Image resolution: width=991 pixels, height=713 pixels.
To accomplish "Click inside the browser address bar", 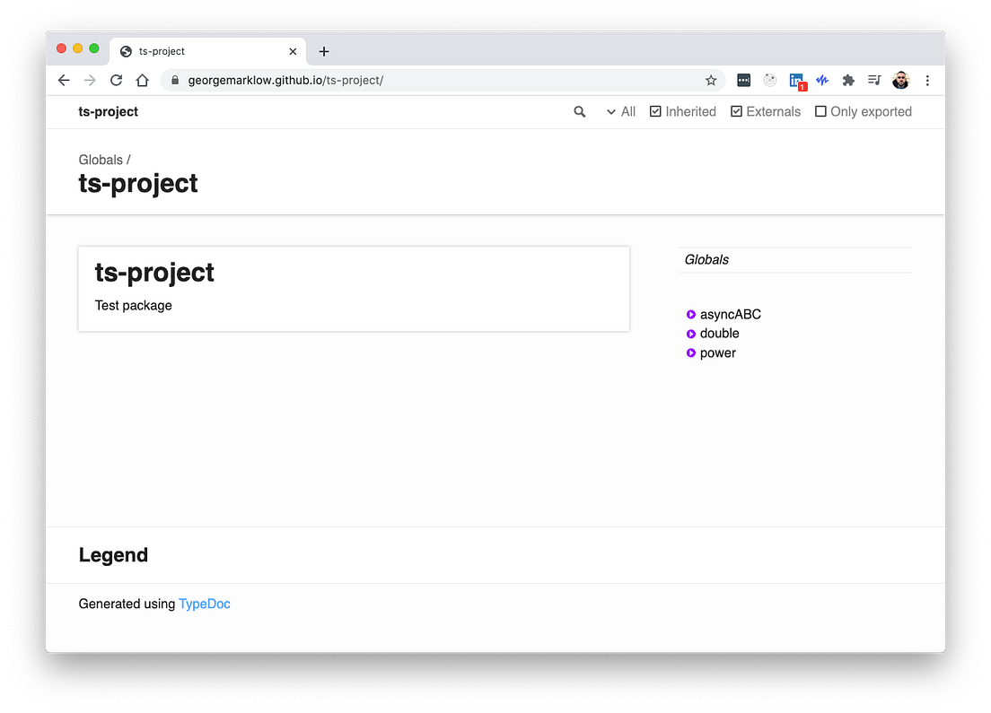I will pyautogui.click(x=359, y=80).
